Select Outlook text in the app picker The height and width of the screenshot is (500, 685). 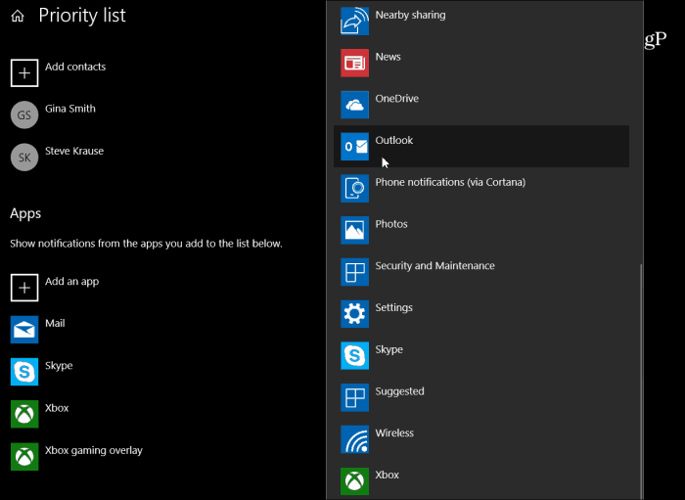(x=394, y=140)
